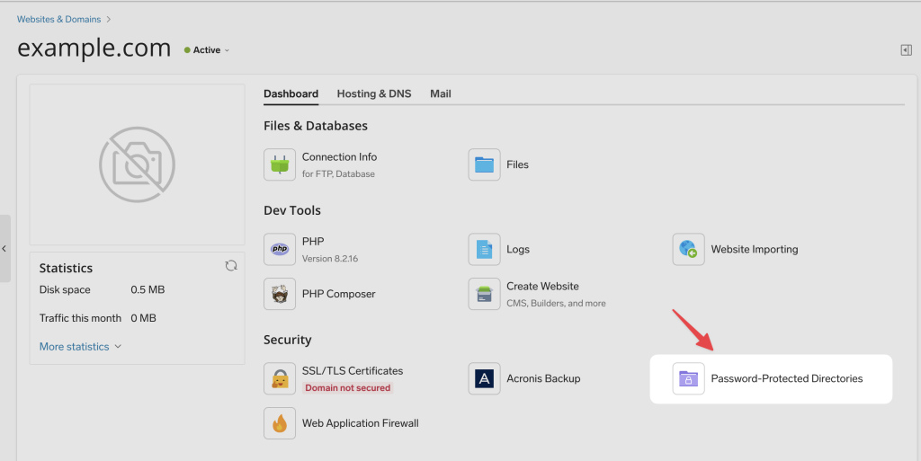Open the SSL/TLS Certificates padlock icon
The width and height of the screenshot is (921, 461).
(280, 378)
